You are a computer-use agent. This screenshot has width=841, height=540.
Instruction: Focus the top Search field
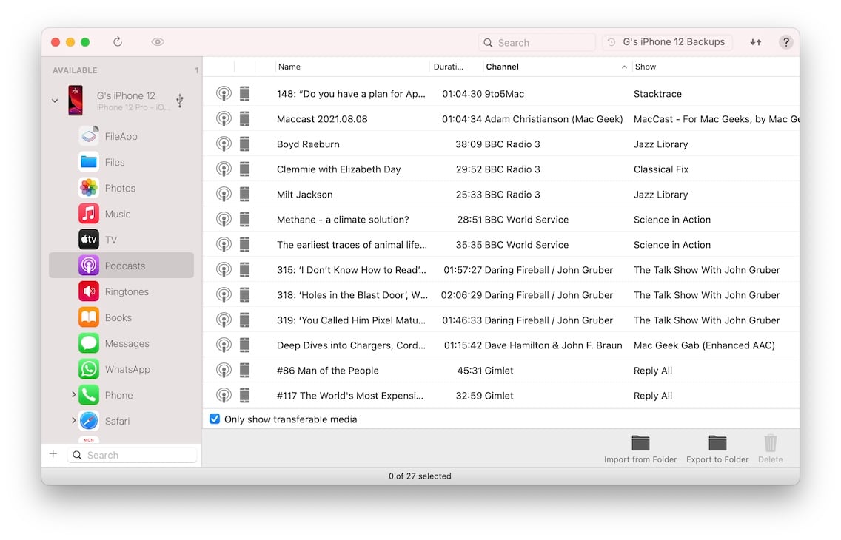coord(537,42)
